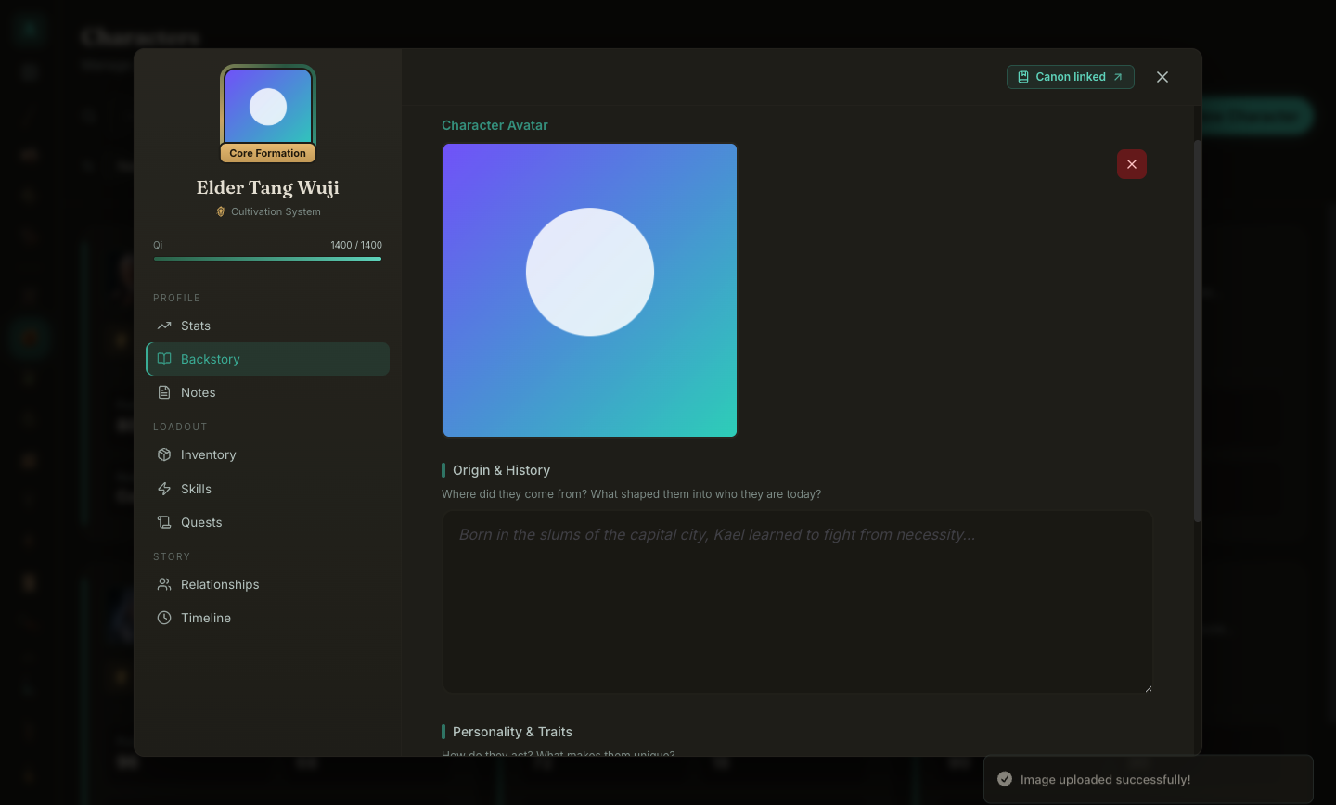Open the Stats profile section
The height and width of the screenshot is (805, 1336).
(267, 326)
